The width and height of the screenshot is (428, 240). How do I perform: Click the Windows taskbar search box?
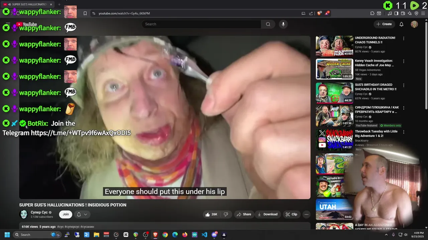click(x=37, y=235)
